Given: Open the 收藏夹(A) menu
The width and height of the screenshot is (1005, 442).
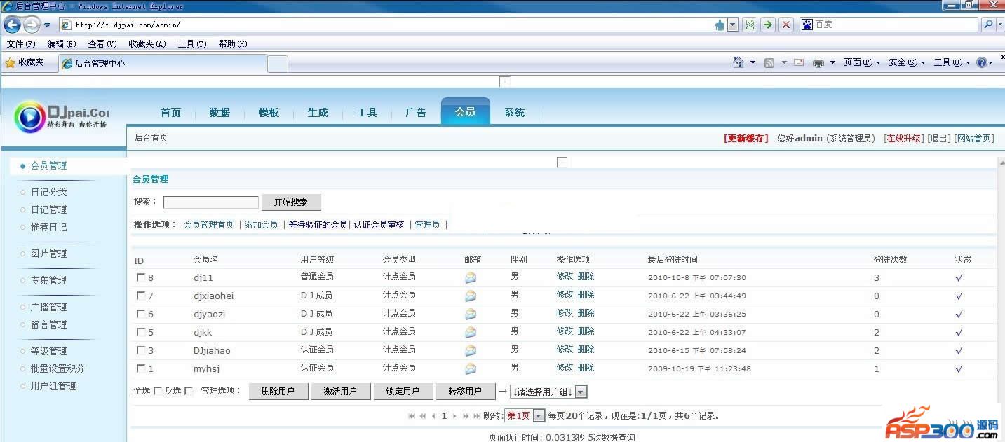Looking at the screenshot, I should (147, 44).
